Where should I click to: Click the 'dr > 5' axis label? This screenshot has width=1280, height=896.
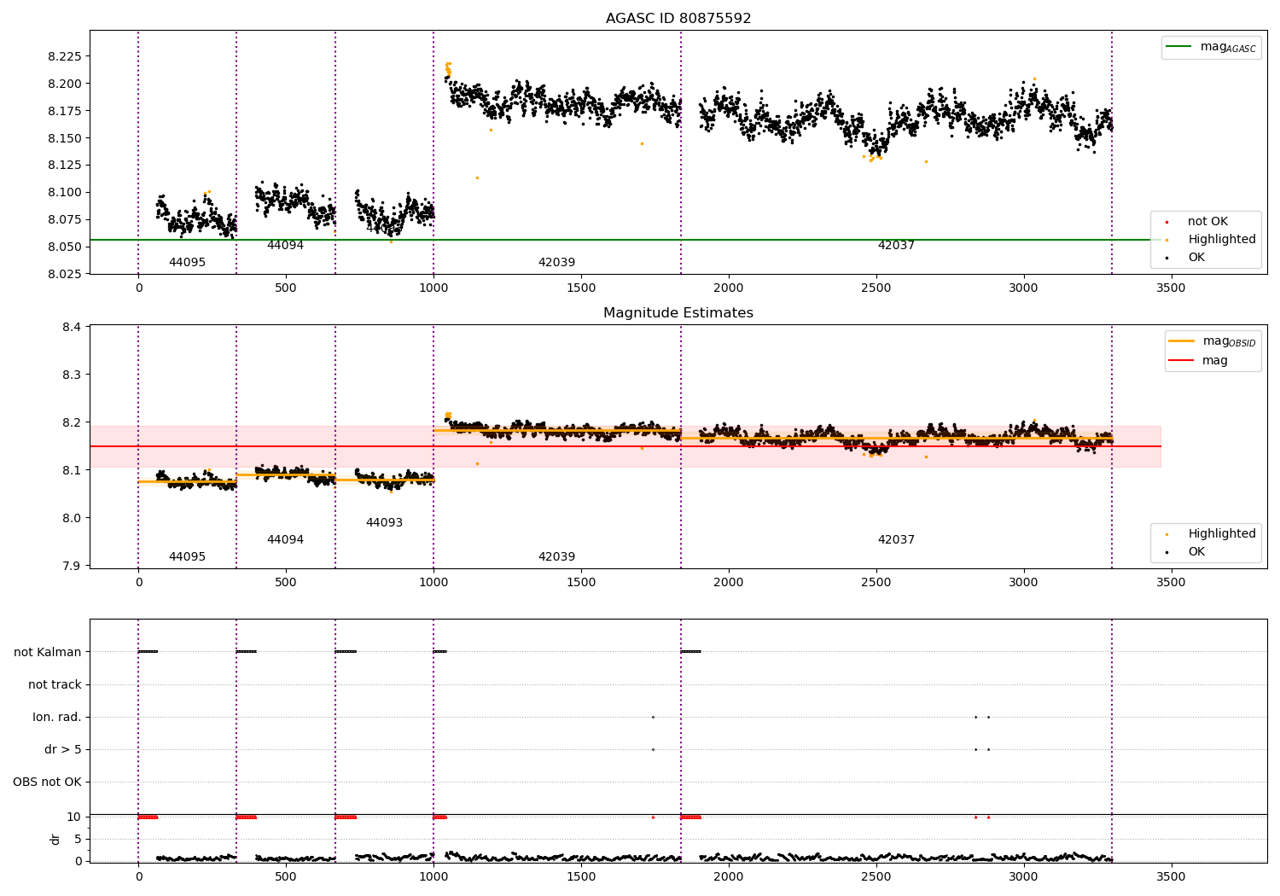(63, 750)
